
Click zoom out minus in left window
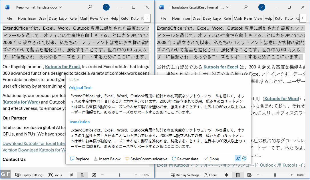[x=102, y=175]
